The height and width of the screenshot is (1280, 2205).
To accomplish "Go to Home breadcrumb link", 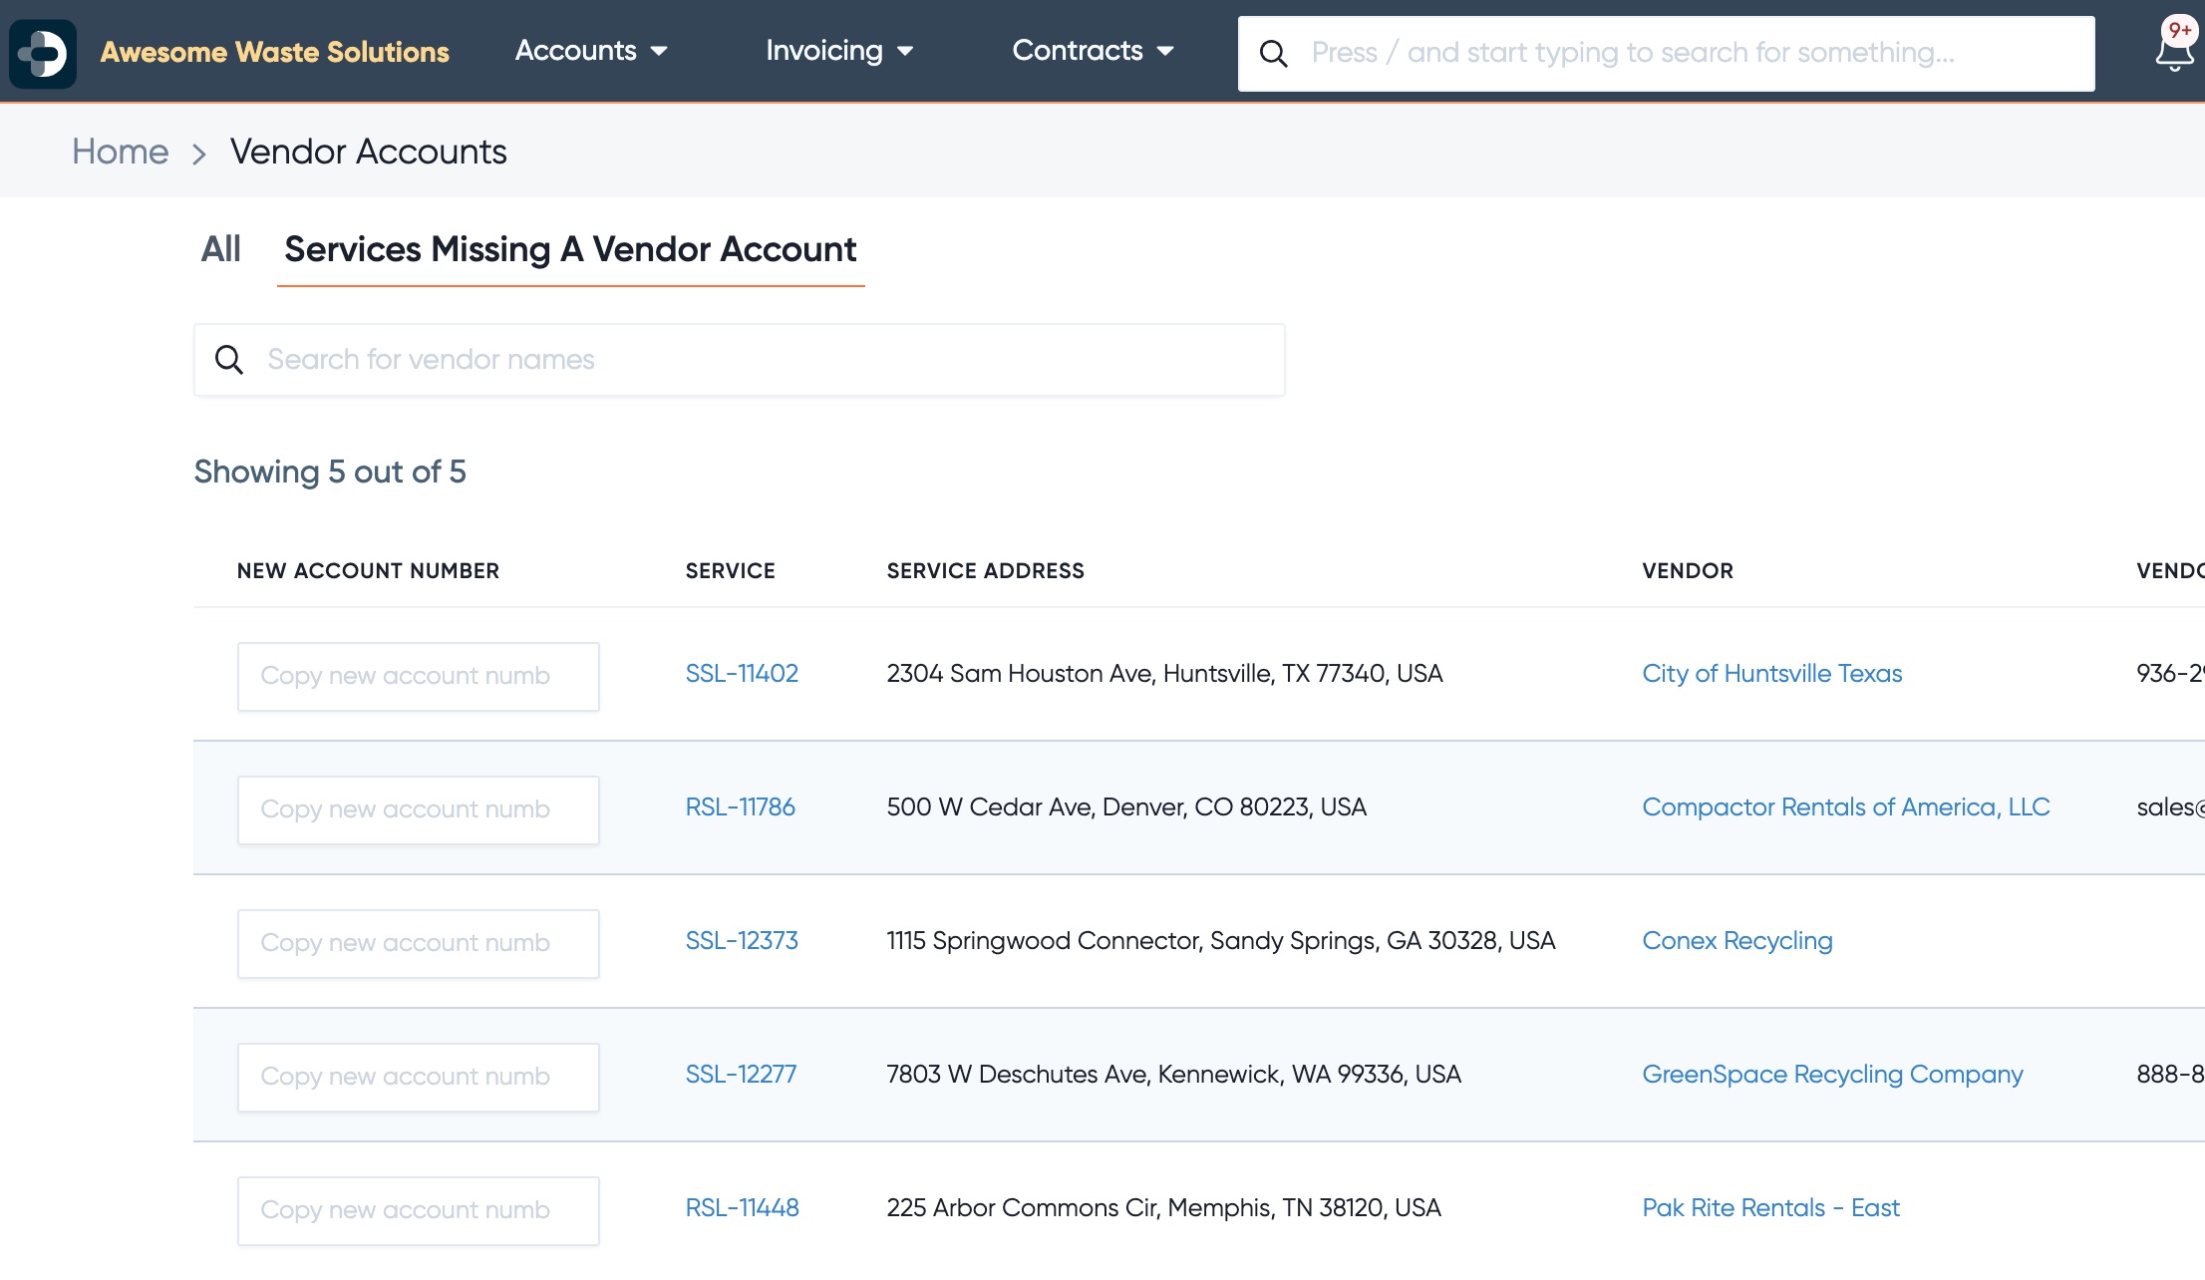I will pos(121,153).
